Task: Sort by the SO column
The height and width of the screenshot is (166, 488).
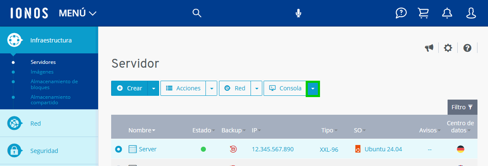Action: coord(360,131)
